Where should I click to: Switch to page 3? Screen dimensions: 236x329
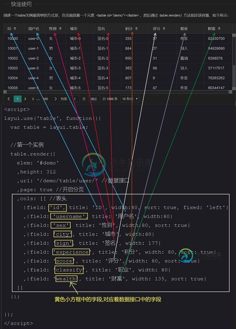(x=33, y=99)
